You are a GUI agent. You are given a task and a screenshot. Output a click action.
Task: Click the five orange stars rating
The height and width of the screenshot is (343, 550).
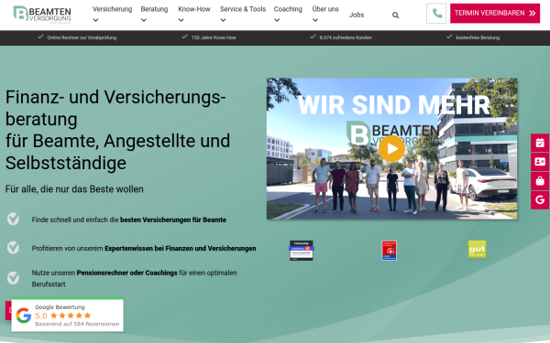coord(71,316)
